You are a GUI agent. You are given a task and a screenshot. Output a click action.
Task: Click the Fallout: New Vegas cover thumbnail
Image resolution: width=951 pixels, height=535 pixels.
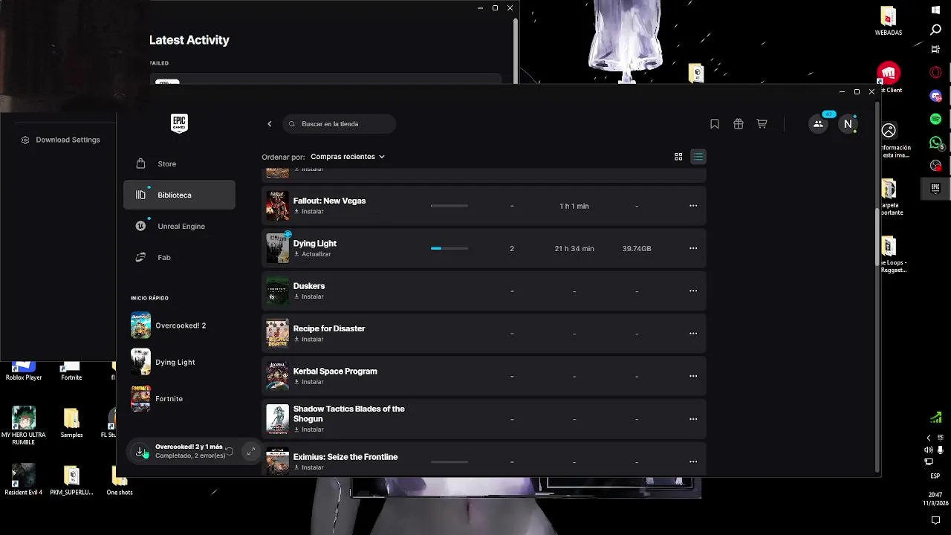pyautogui.click(x=278, y=206)
